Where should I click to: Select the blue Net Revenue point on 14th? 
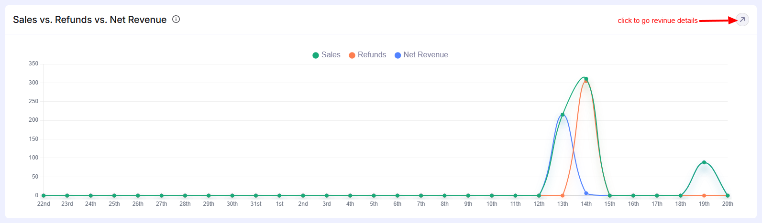(x=586, y=193)
